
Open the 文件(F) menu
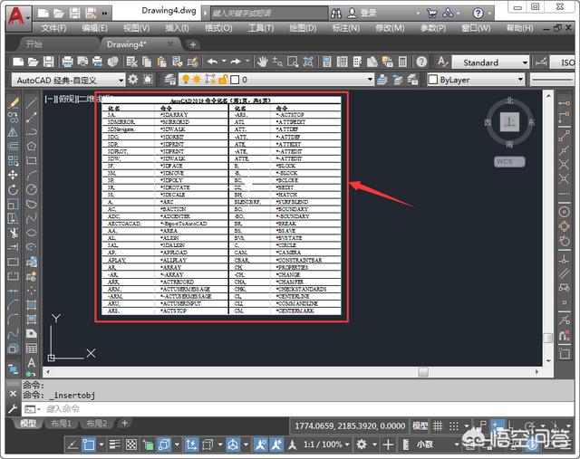coord(53,28)
